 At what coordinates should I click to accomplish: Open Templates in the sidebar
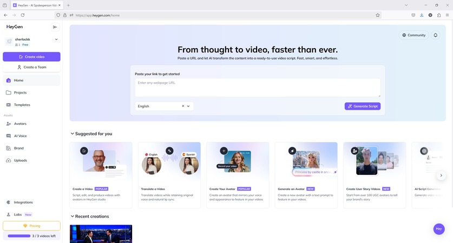[31, 105]
